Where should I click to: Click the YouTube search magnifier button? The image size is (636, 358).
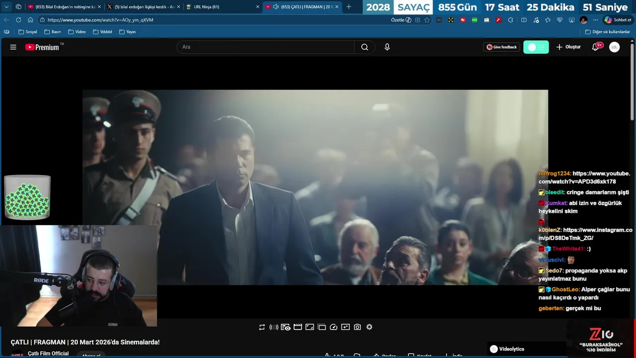[365, 47]
